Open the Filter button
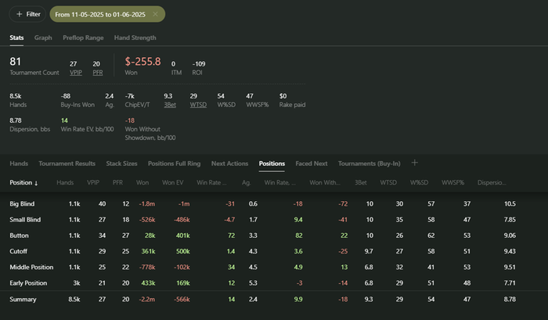548x320 pixels. [x=27, y=14]
